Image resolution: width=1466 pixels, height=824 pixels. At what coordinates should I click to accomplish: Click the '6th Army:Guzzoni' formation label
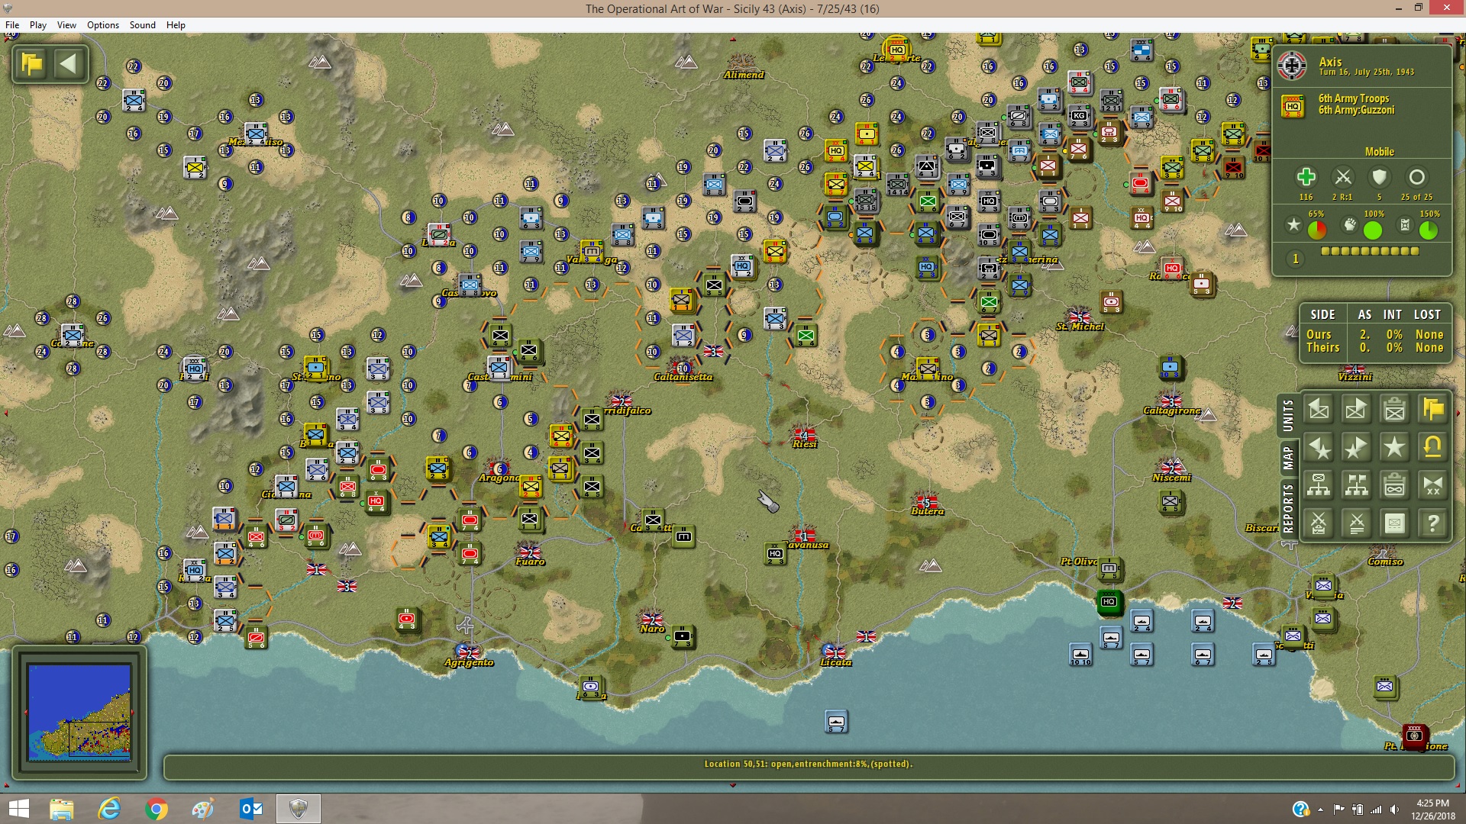pyautogui.click(x=1356, y=110)
